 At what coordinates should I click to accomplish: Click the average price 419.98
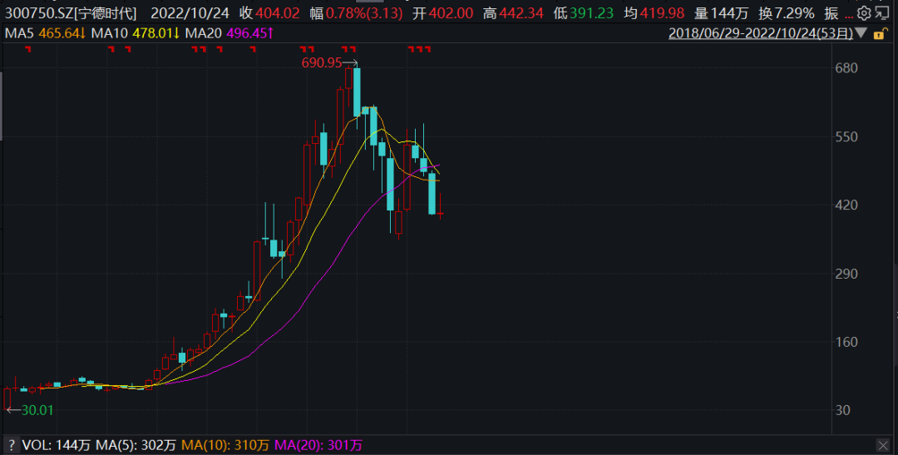tap(662, 14)
